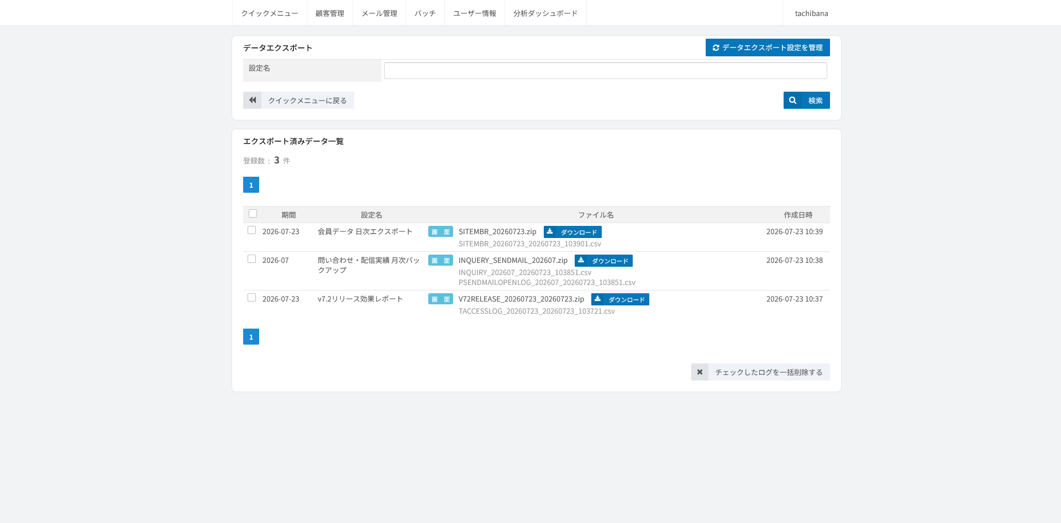Click the 画面 badge for SITEMBR_20260723.zip
The height and width of the screenshot is (523, 1061).
click(x=440, y=231)
